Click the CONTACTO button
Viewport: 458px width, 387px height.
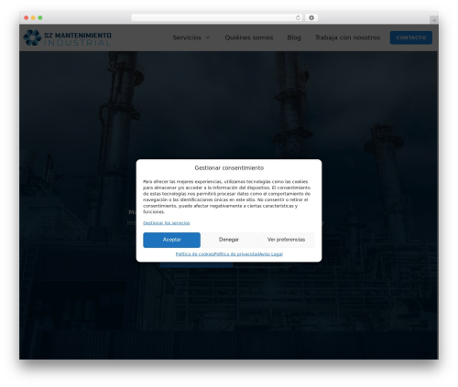(411, 38)
